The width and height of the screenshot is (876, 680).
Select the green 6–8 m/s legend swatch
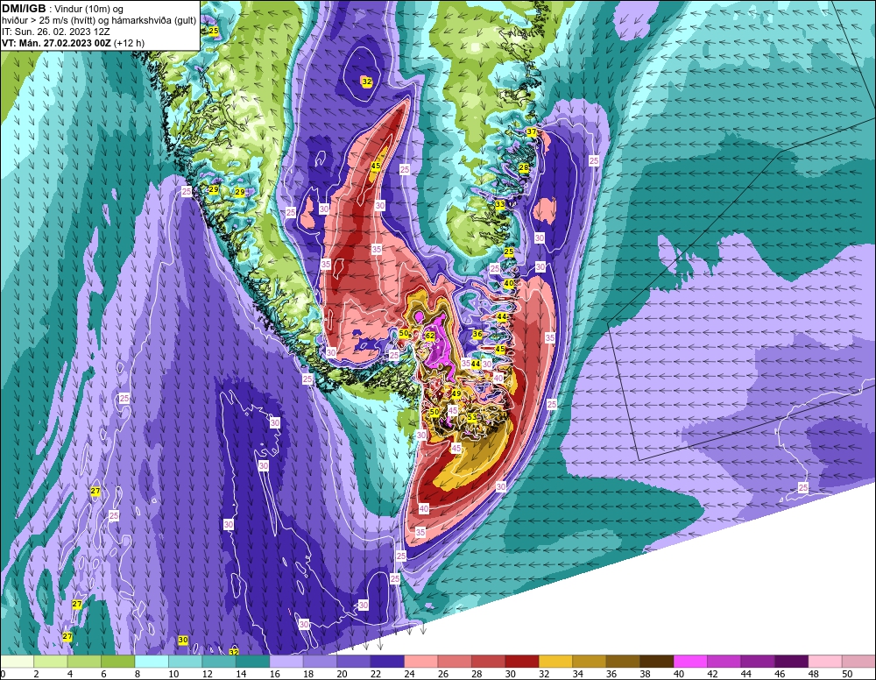(x=118, y=662)
